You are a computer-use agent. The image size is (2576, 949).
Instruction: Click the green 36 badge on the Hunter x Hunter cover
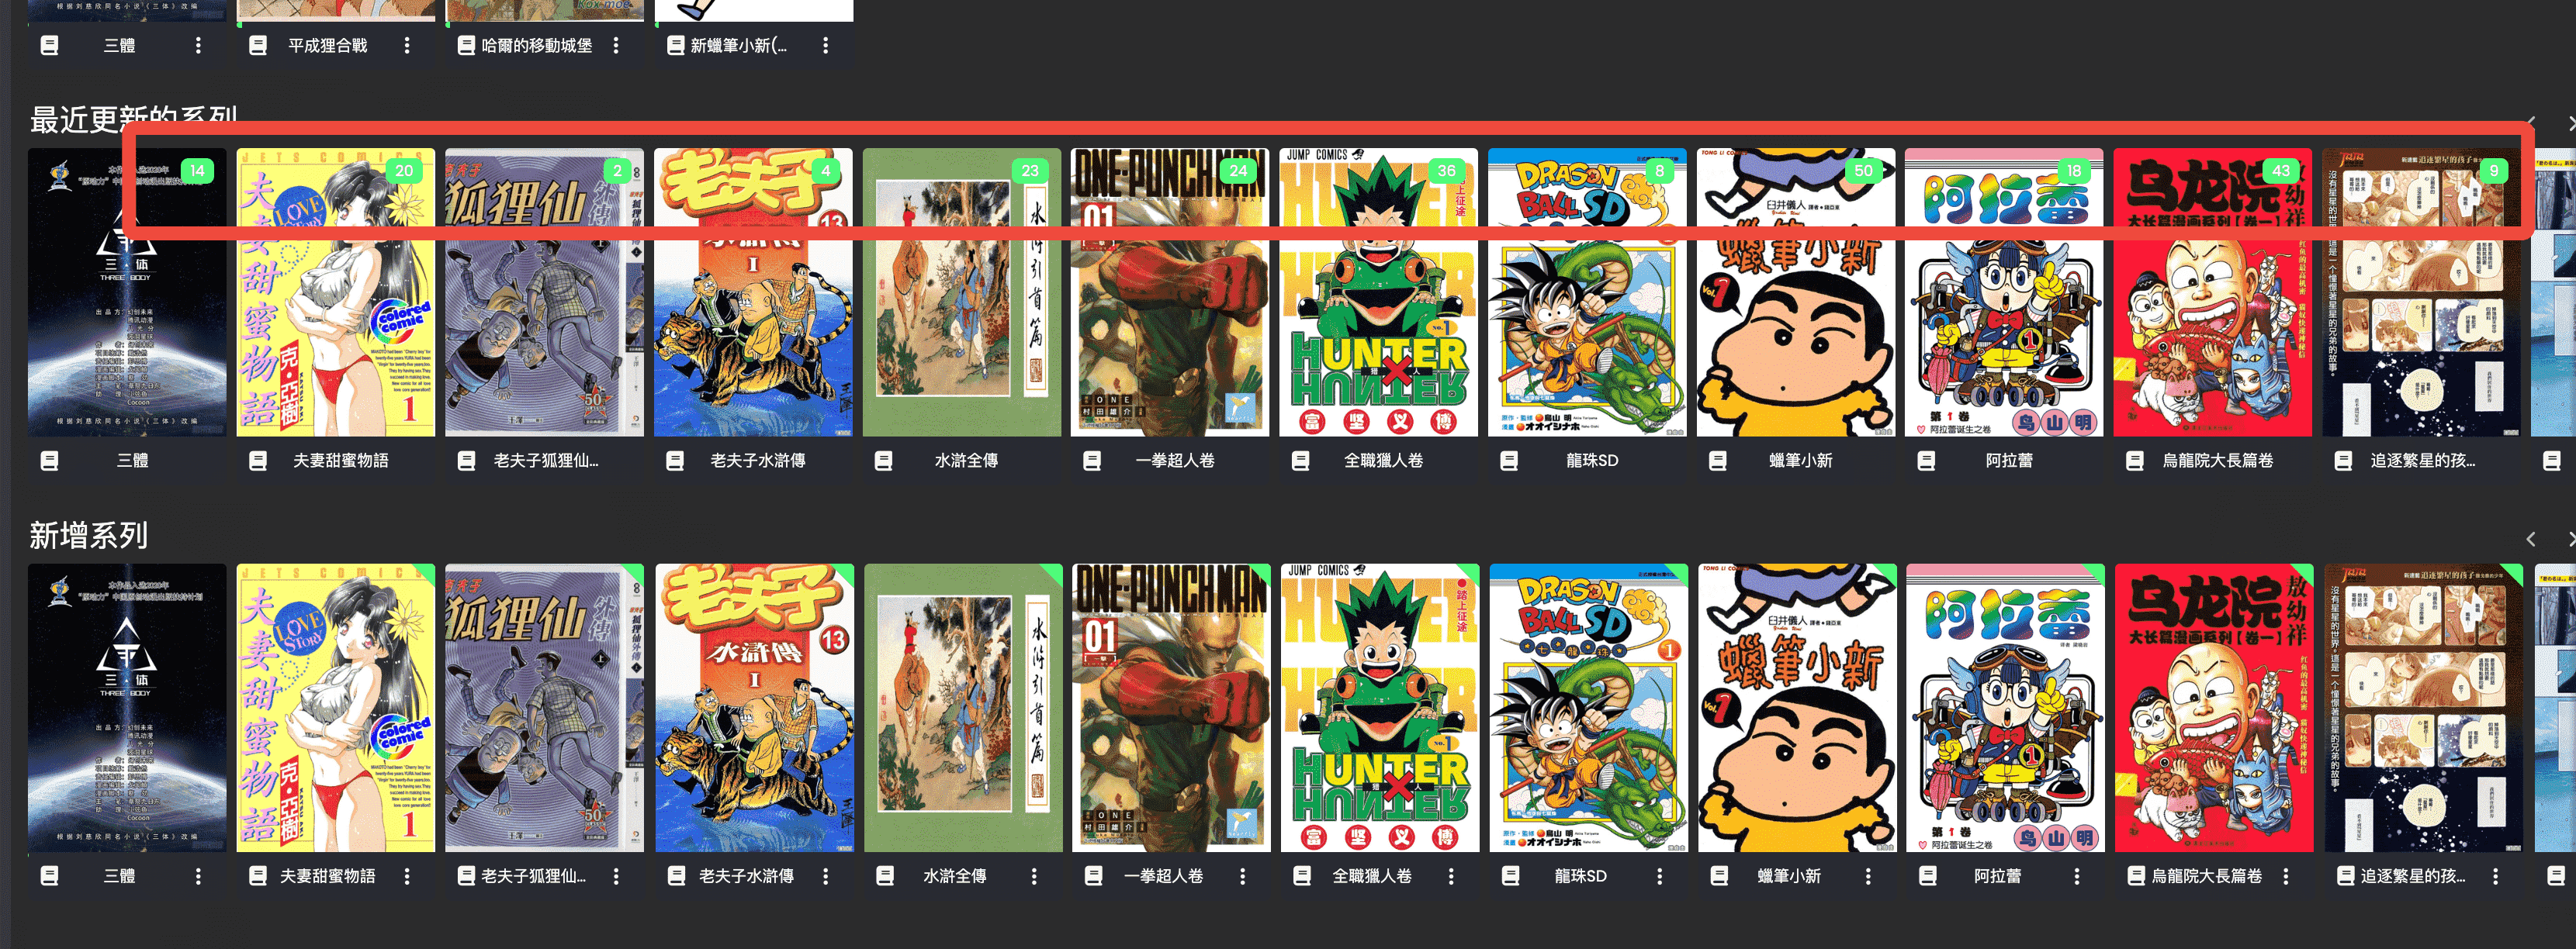(1446, 171)
